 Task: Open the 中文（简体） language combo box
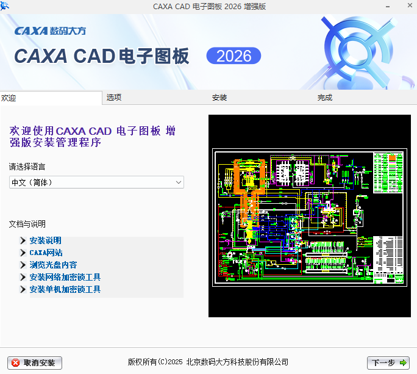(x=91, y=182)
